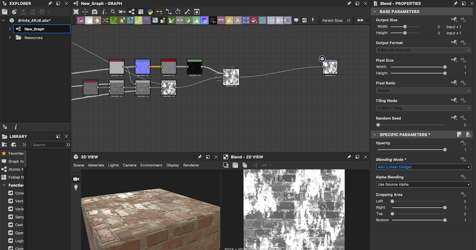This screenshot has height=250, width=476.
Task: Enable a function on the Opacity parameter
Action: pos(463,143)
